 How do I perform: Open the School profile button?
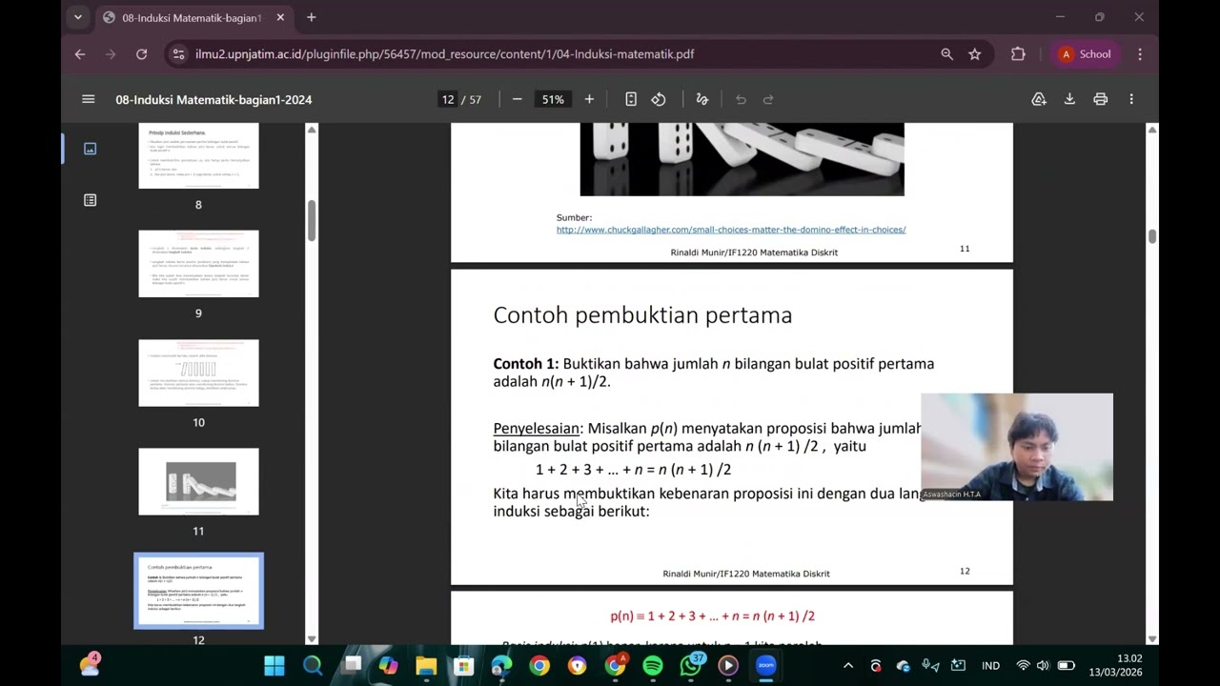click(1085, 54)
